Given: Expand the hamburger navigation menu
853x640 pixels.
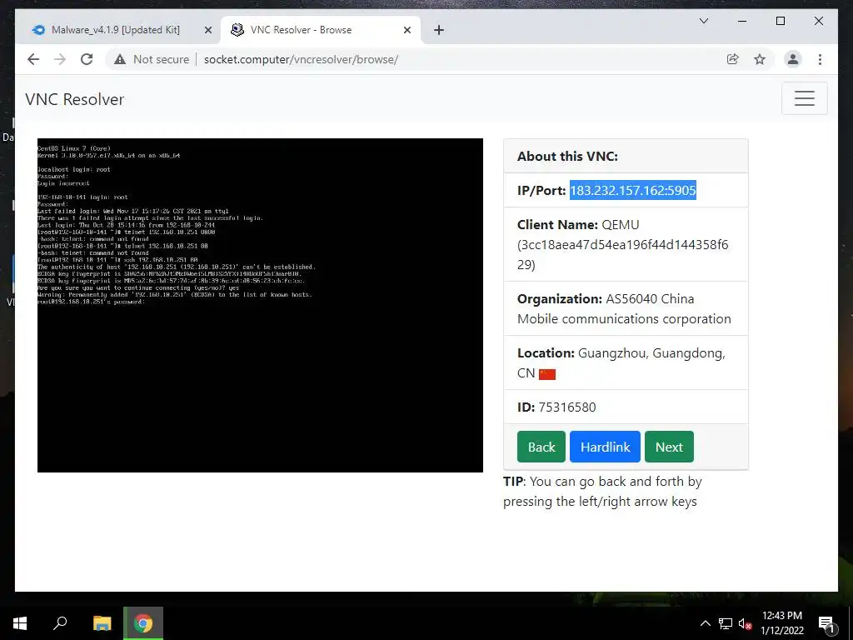Looking at the screenshot, I should [x=804, y=98].
